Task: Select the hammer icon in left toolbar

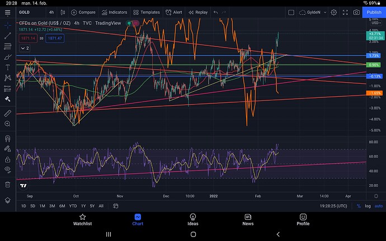Action: coord(8,99)
